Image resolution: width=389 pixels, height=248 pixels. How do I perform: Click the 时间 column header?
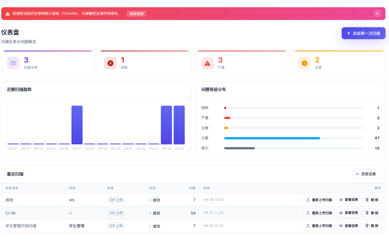pos(207,188)
